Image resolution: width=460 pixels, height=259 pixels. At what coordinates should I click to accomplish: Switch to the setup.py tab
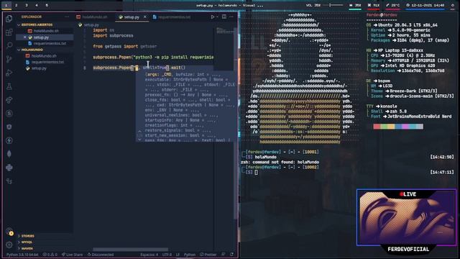[131, 17]
